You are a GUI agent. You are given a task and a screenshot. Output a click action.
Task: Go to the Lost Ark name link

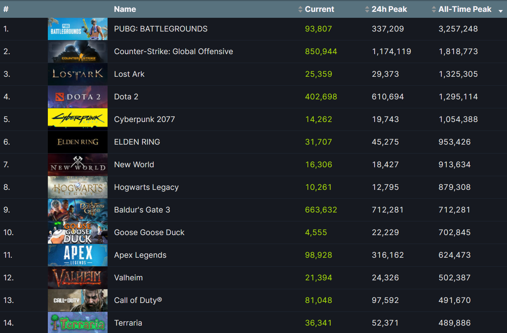point(129,74)
